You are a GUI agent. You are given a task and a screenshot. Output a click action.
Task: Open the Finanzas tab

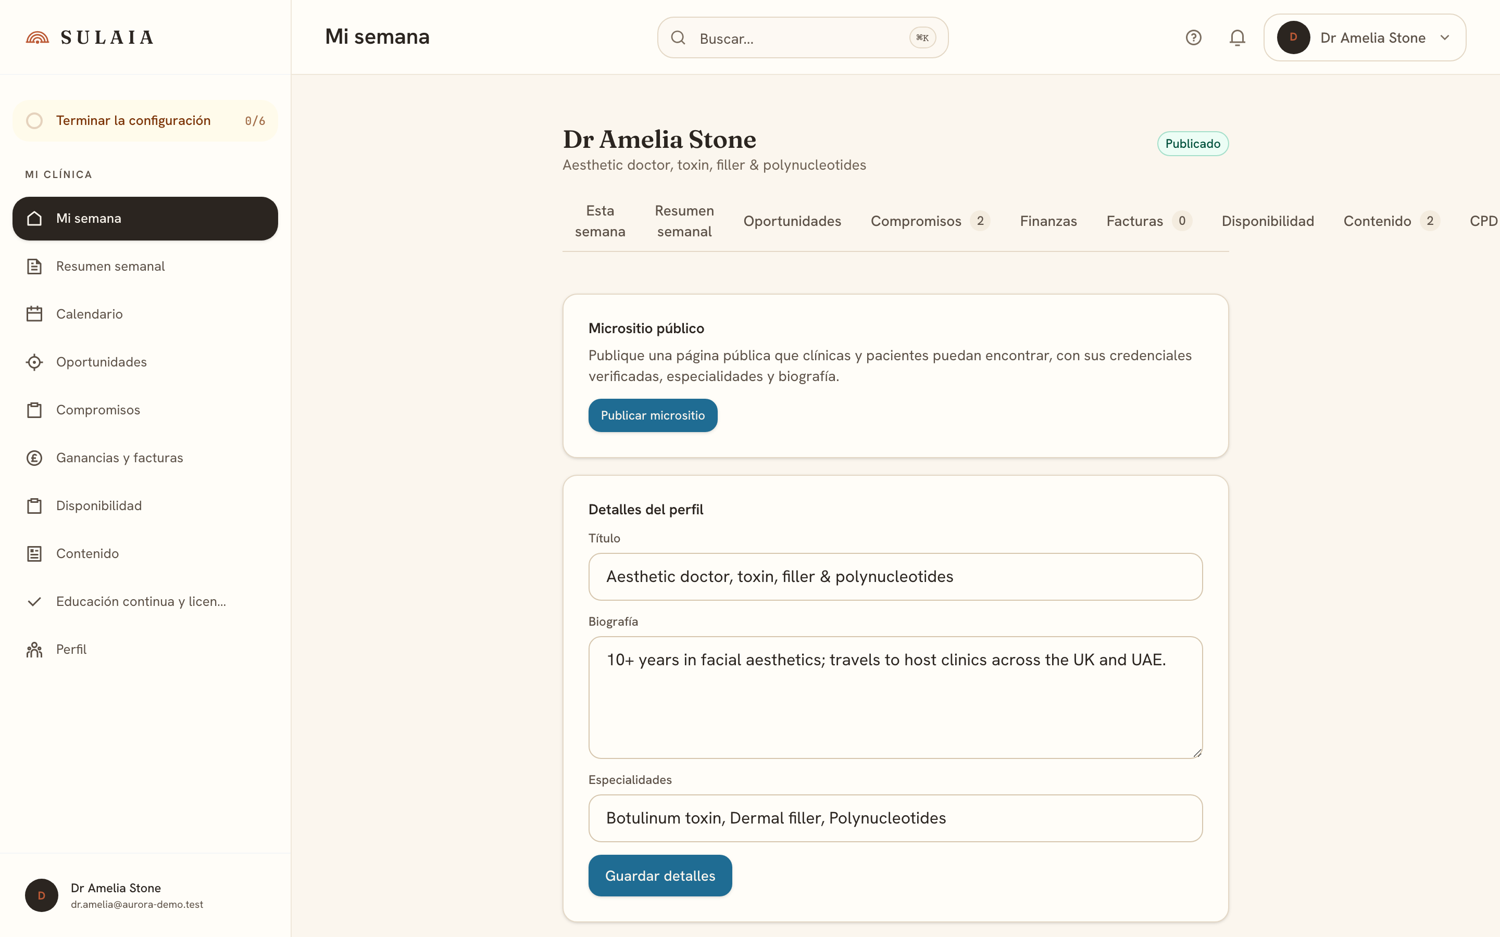click(x=1048, y=221)
